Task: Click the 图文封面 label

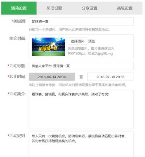Action: tap(18, 38)
